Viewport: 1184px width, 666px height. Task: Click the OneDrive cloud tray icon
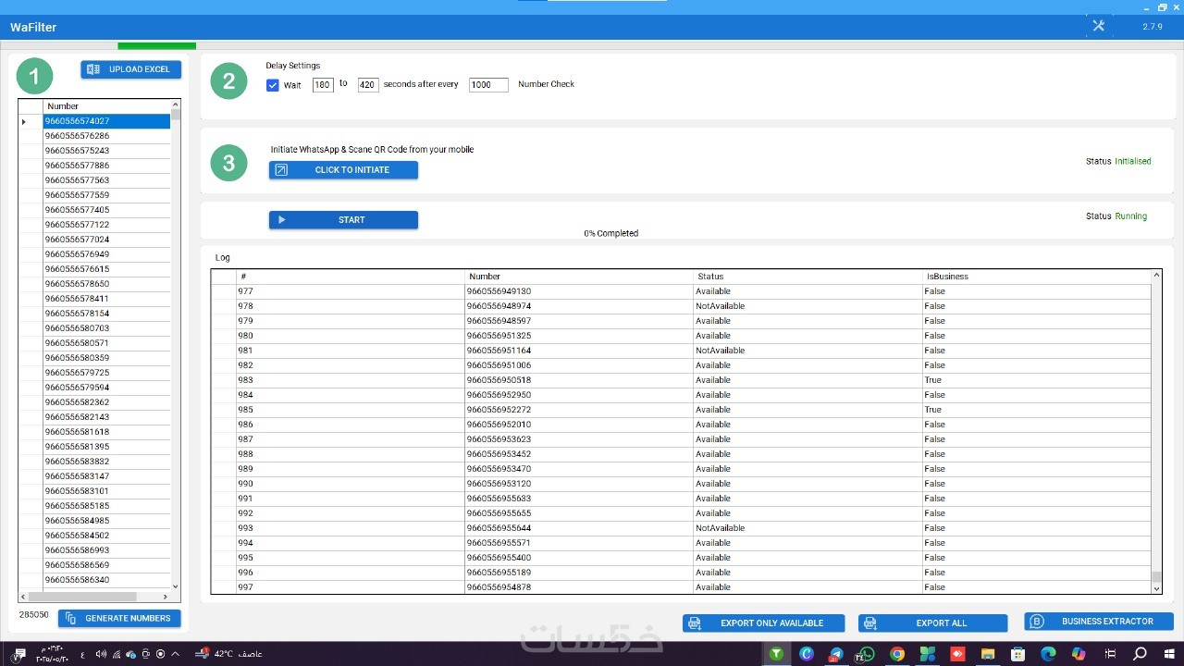[x=131, y=654]
